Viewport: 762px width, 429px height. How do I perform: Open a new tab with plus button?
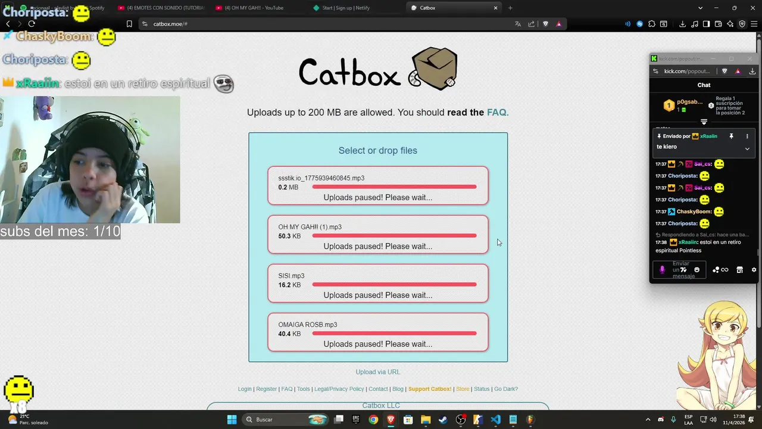510,8
